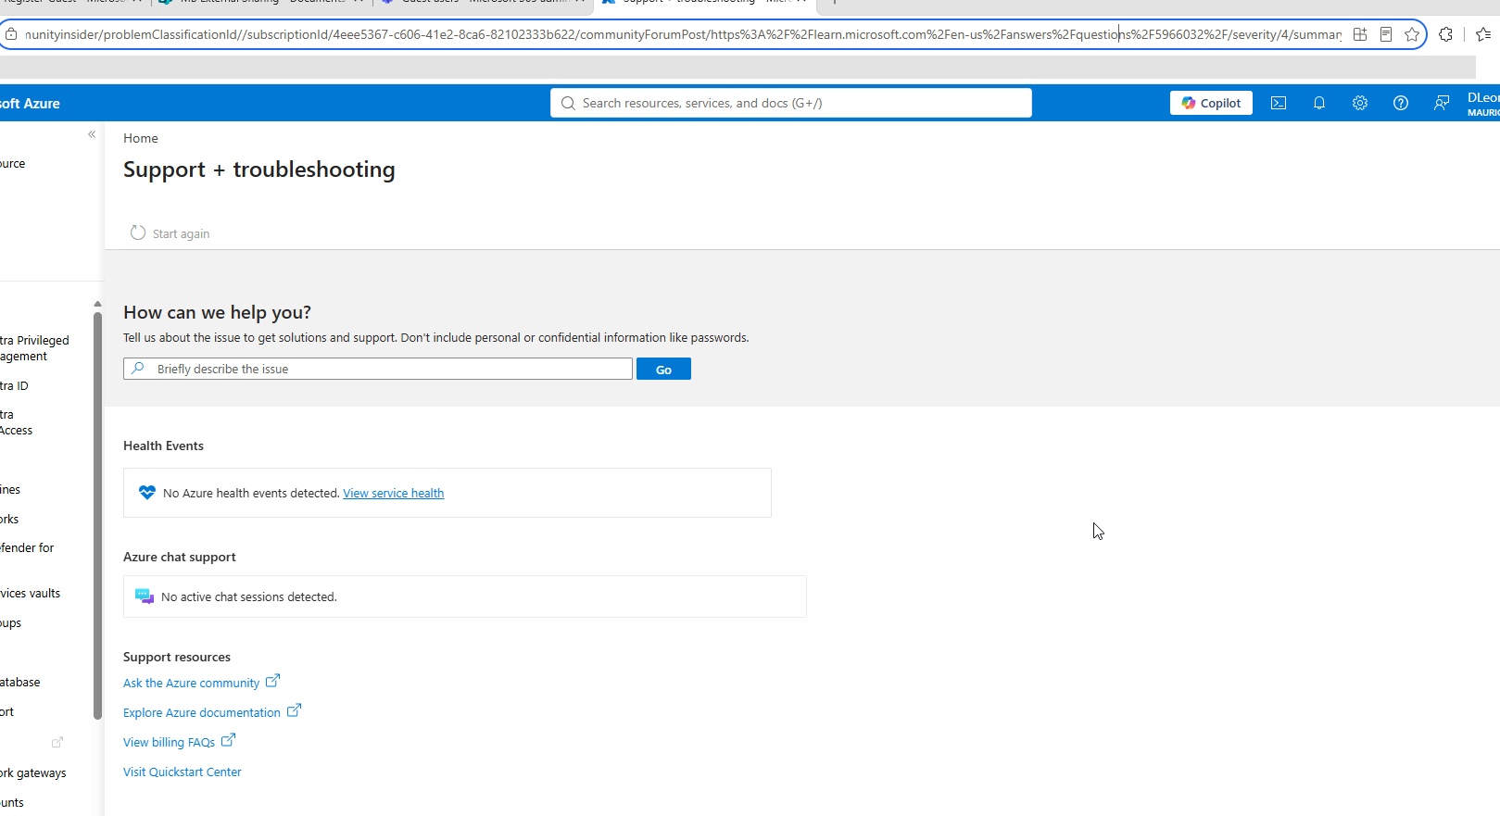Open the Visit Quickstart Center link
The width and height of the screenshot is (1500, 816).
183,772
